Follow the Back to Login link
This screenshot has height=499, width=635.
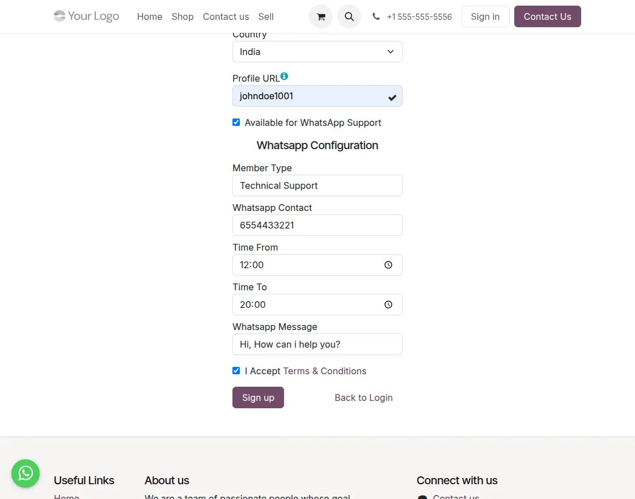tap(363, 397)
